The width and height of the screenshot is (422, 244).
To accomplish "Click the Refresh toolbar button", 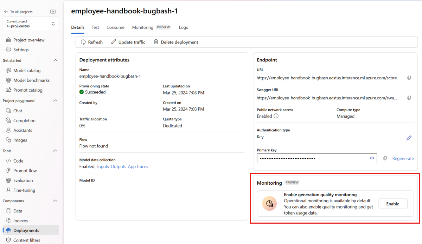I will (92, 42).
